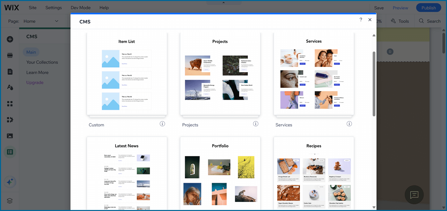The height and width of the screenshot is (211, 447).
Task: Select the Projects preset card
Action: (x=220, y=74)
